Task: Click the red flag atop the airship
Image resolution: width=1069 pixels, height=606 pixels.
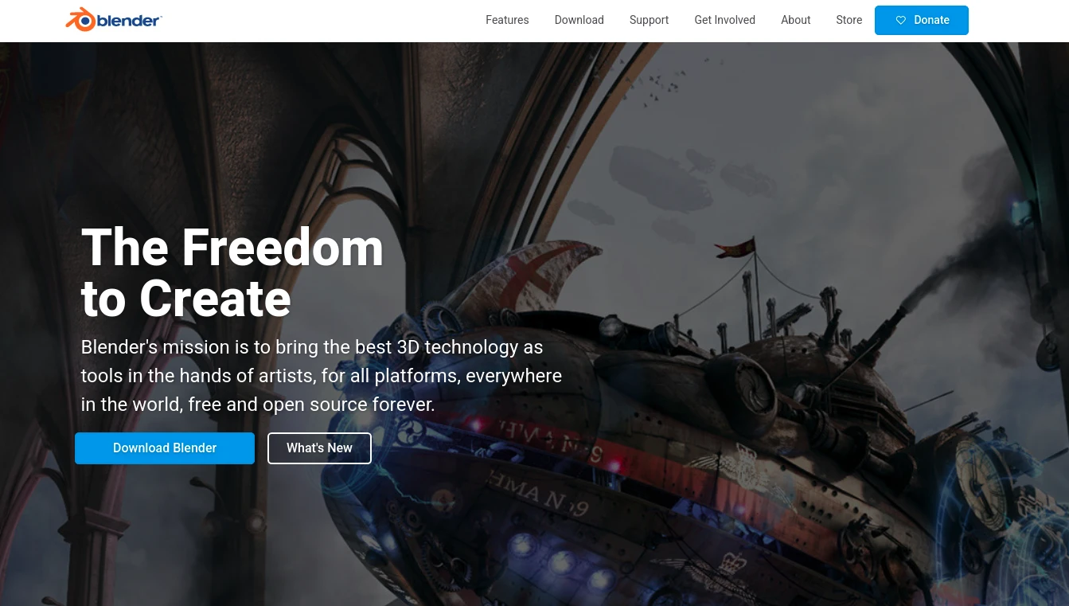Action: (x=735, y=248)
